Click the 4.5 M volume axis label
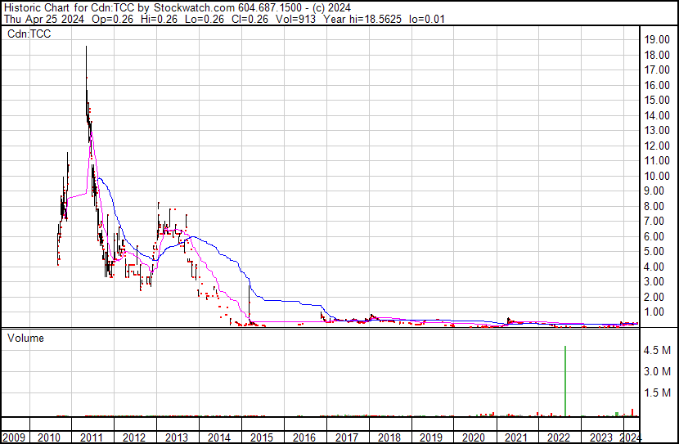This screenshot has width=679, height=444. point(657,350)
